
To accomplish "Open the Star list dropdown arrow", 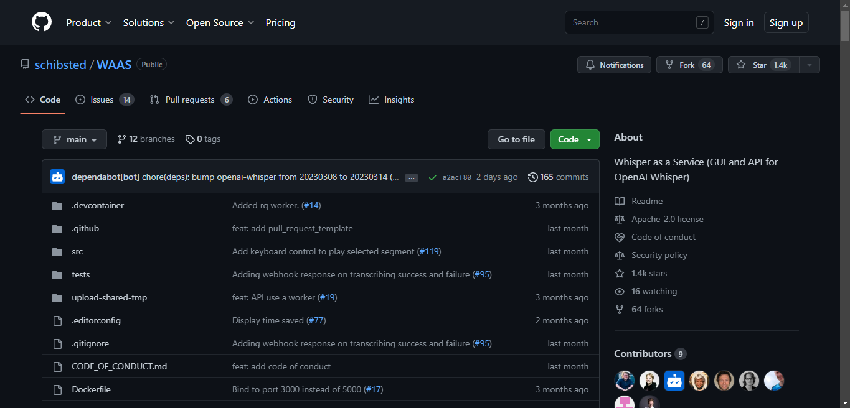I will 810,65.
